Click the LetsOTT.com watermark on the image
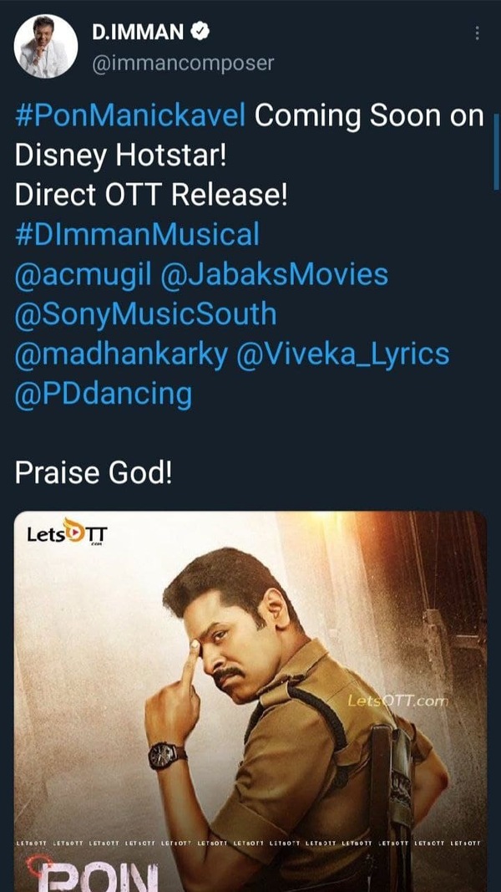The image size is (501, 892). coord(398,701)
